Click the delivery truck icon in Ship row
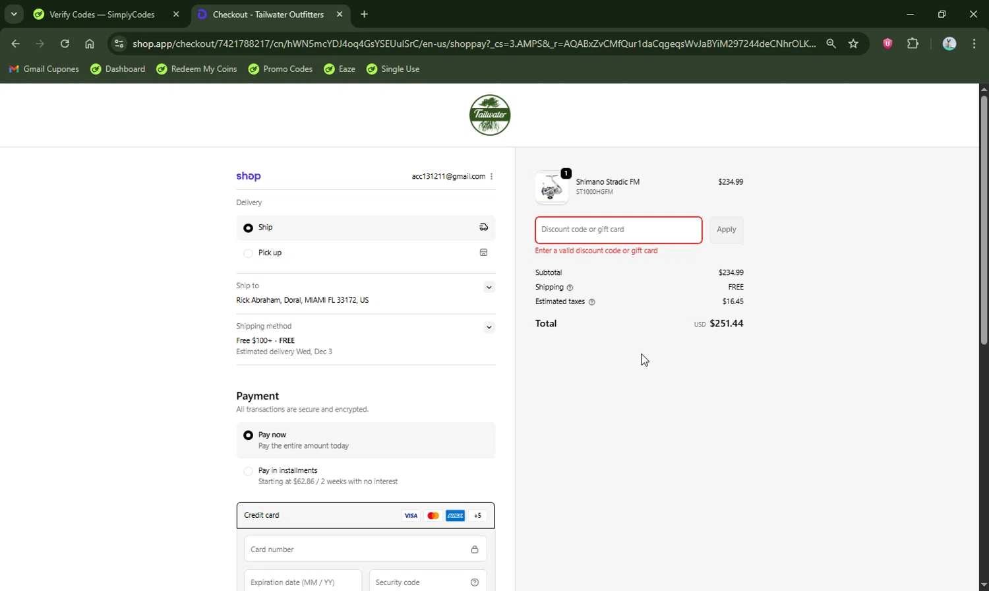Image resolution: width=989 pixels, height=591 pixels. coord(483,228)
